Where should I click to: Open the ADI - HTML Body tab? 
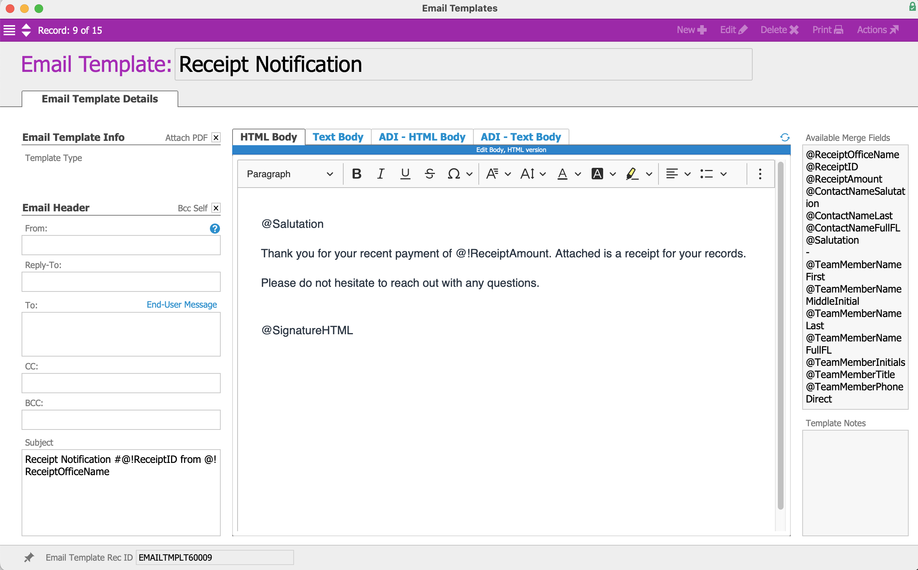[422, 137]
